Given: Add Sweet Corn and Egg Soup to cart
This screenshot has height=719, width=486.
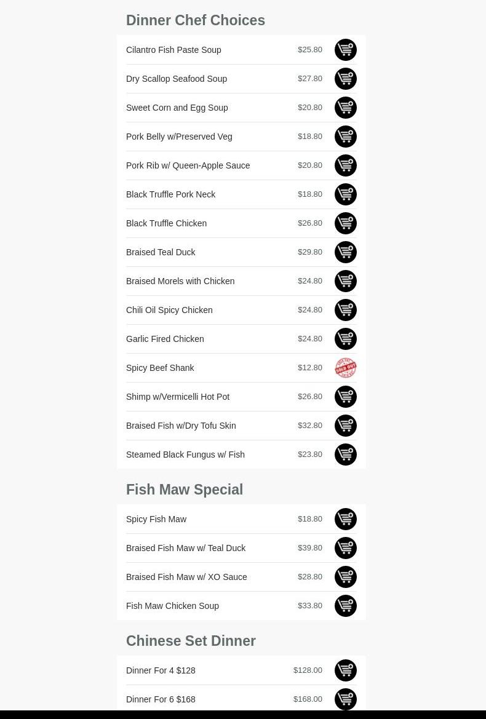Looking at the screenshot, I should point(345,108).
